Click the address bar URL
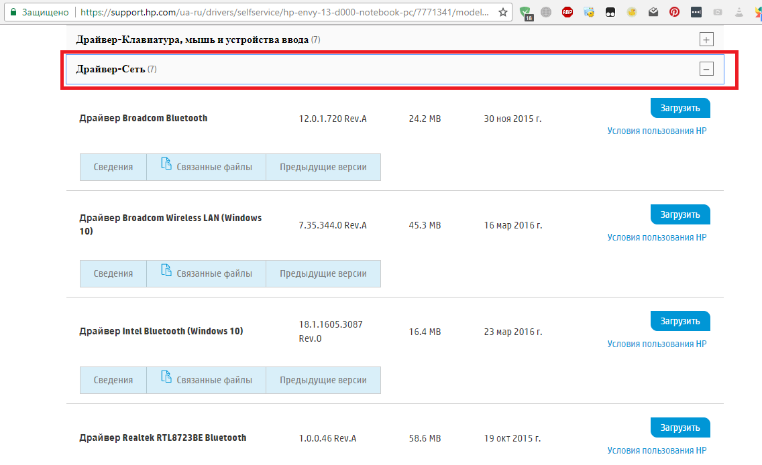Screen dimensions: 762x465 pos(282,12)
